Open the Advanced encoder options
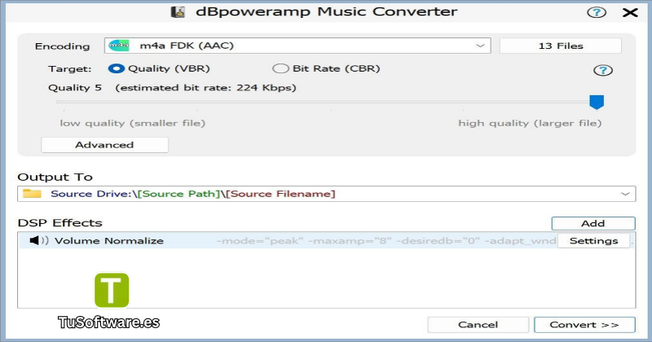Viewport: 652px width, 342px height. pos(105,145)
